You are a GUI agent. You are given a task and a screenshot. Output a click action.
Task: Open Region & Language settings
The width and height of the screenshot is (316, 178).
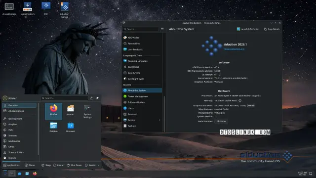tap(142, 61)
